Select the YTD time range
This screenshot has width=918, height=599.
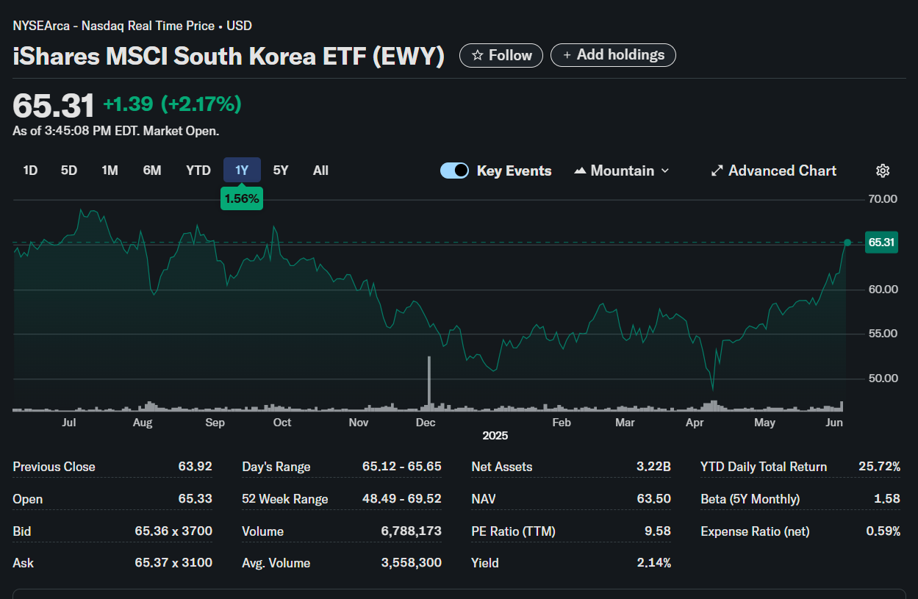point(198,171)
